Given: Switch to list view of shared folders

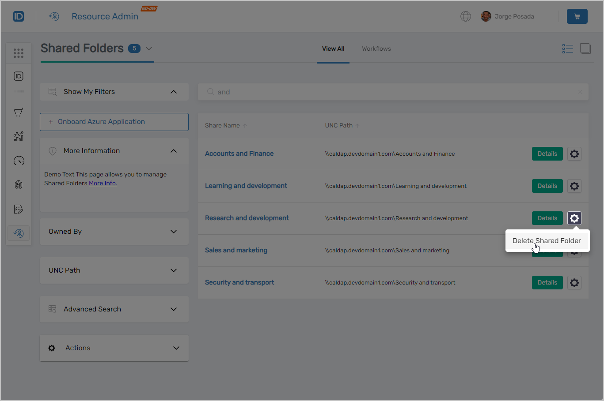Looking at the screenshot, I should click(x=567, y=49).
